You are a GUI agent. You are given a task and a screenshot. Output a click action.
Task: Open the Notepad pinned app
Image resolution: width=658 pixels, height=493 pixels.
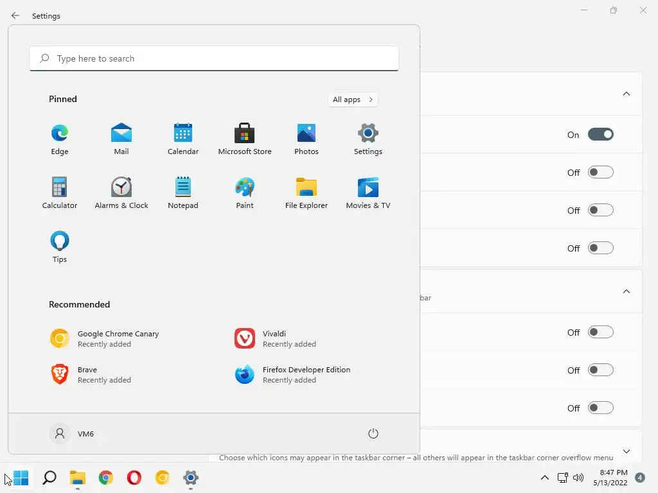point(183,193)
